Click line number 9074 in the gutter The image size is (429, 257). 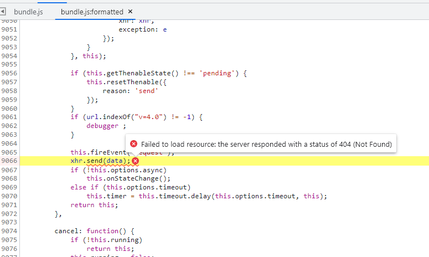pos(9,231)
